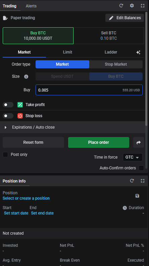The height and width of the screenshot is (266, 149).
Task: Expand the Position Info panel fullscreen
Action: 143,181
